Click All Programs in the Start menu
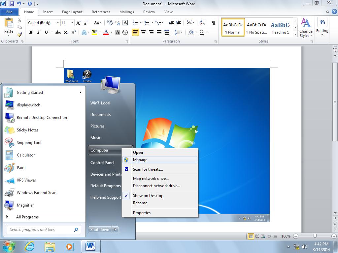 pos(27,217)
